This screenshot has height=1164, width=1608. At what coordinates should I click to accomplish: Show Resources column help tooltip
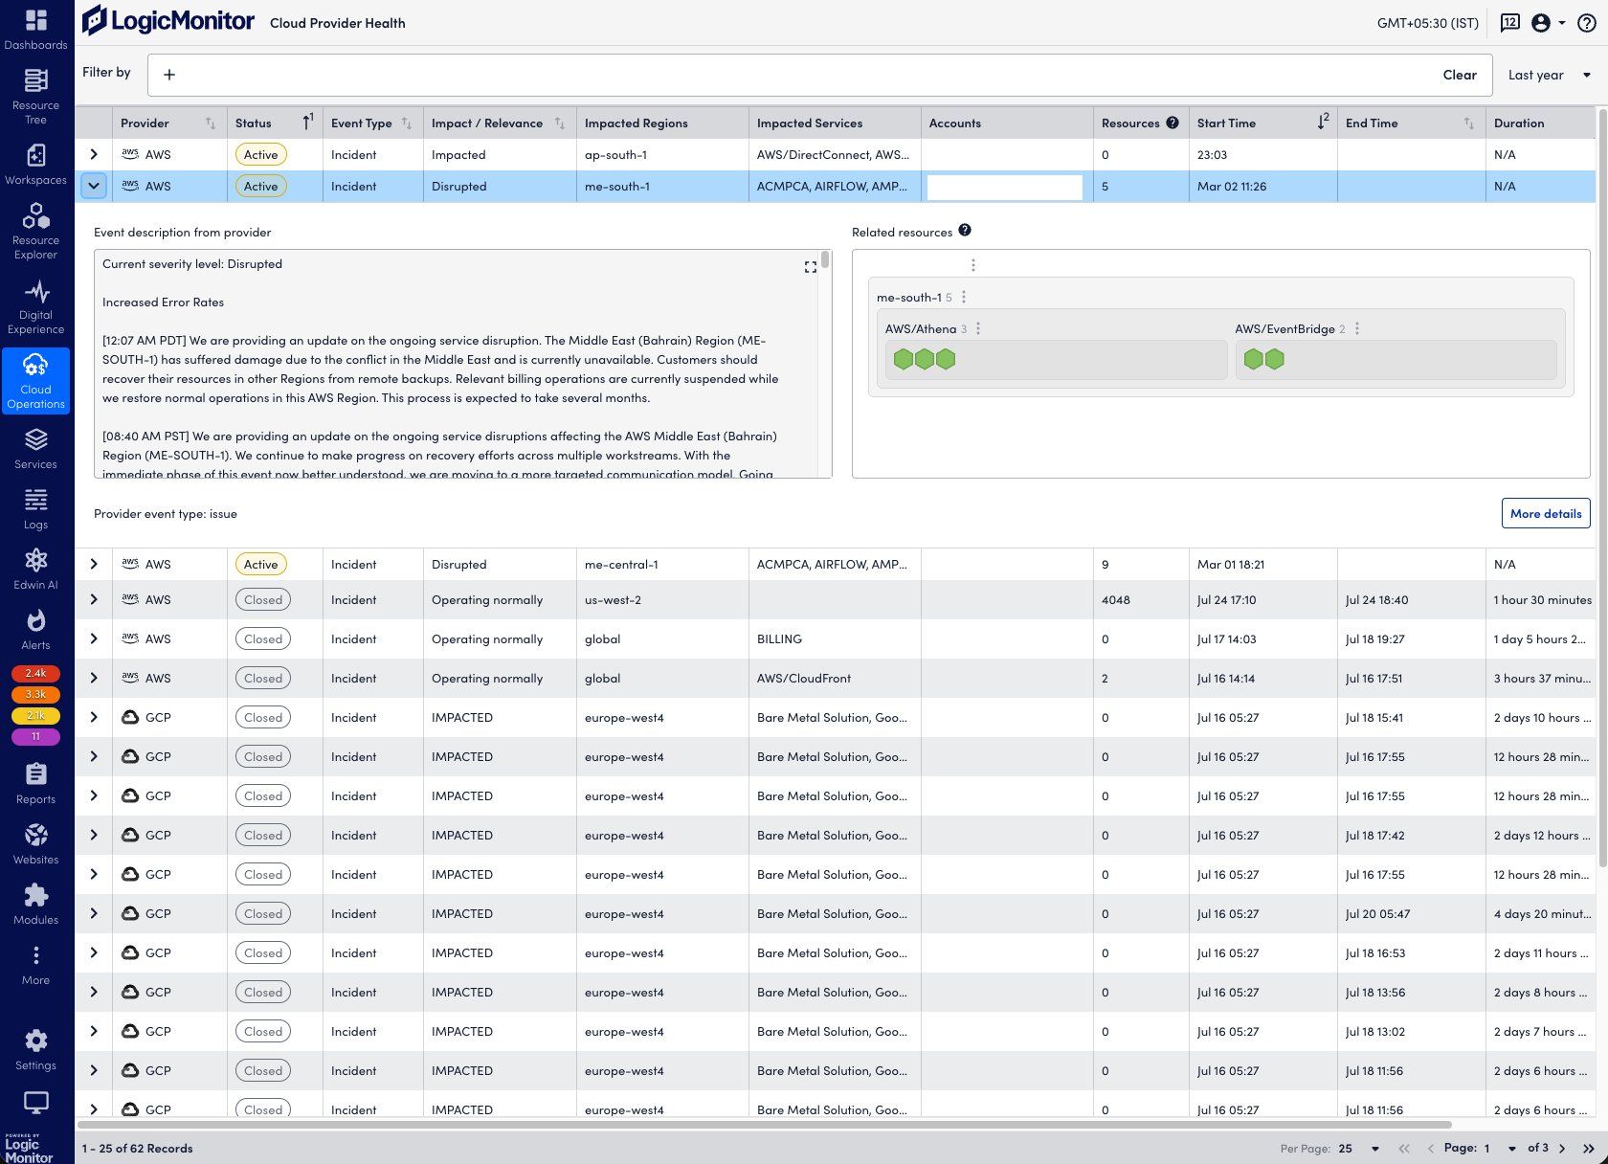[1172, 123]
